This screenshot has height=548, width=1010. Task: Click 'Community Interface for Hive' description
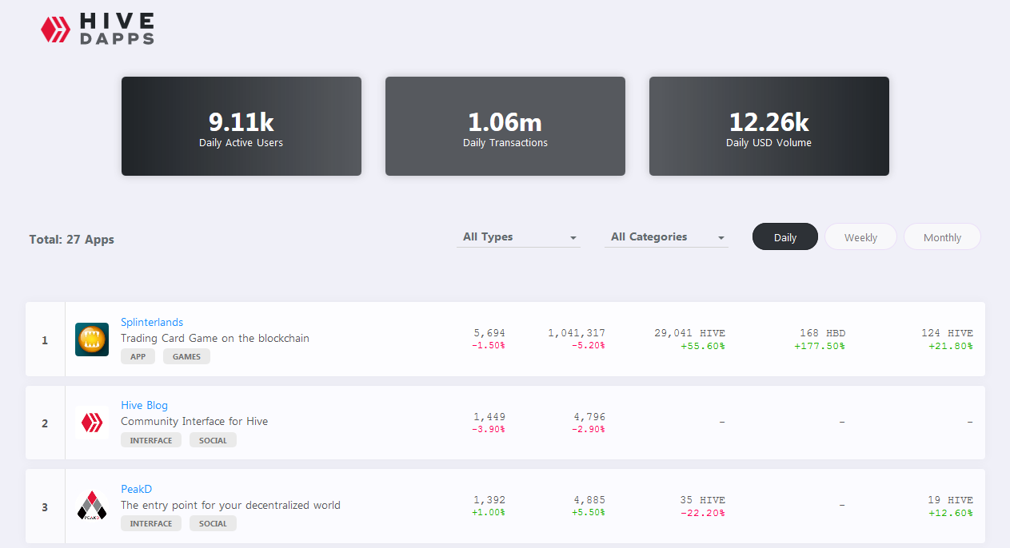[x=194, y=421]
